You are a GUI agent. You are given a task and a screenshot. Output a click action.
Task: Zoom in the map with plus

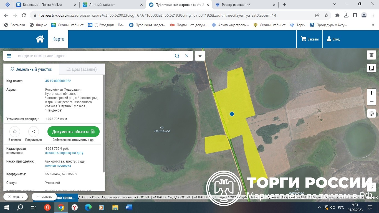[372, 93]
